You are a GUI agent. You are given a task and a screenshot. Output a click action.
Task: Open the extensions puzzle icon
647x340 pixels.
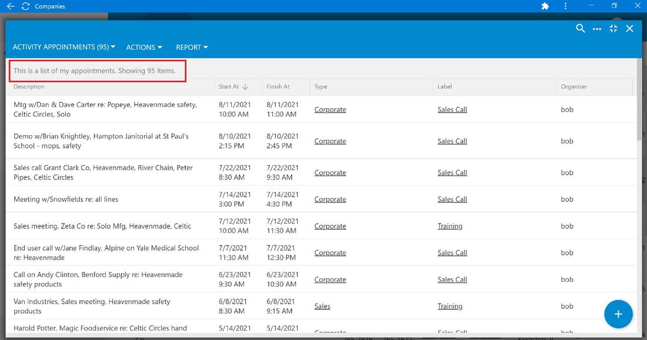tap(545, 6)
